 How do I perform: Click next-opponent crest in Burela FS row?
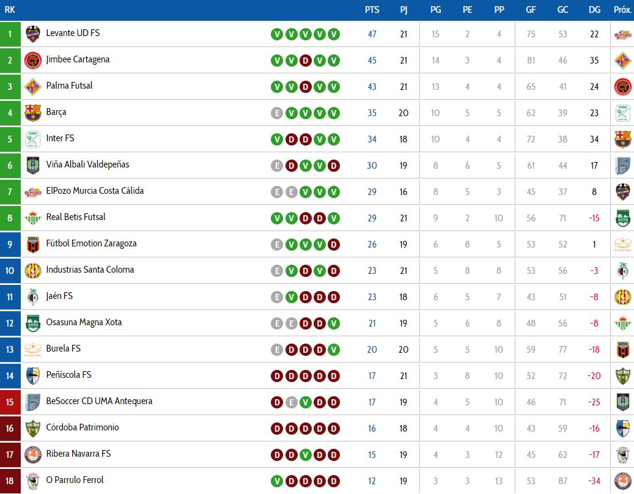point(622,349)
